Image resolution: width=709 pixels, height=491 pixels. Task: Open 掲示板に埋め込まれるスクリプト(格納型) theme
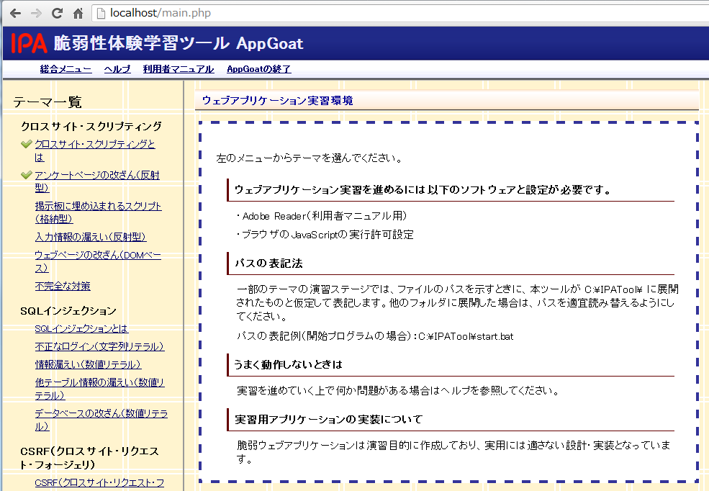tap(98, 212)
